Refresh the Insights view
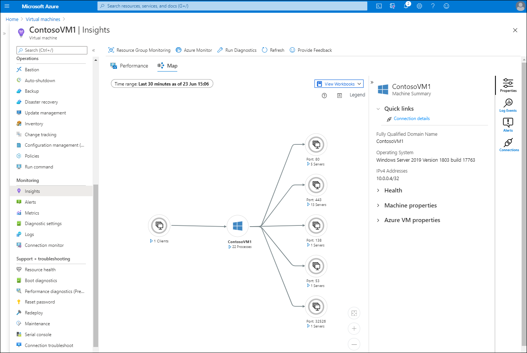The image size is (527, 353). [x=273, y=50]
